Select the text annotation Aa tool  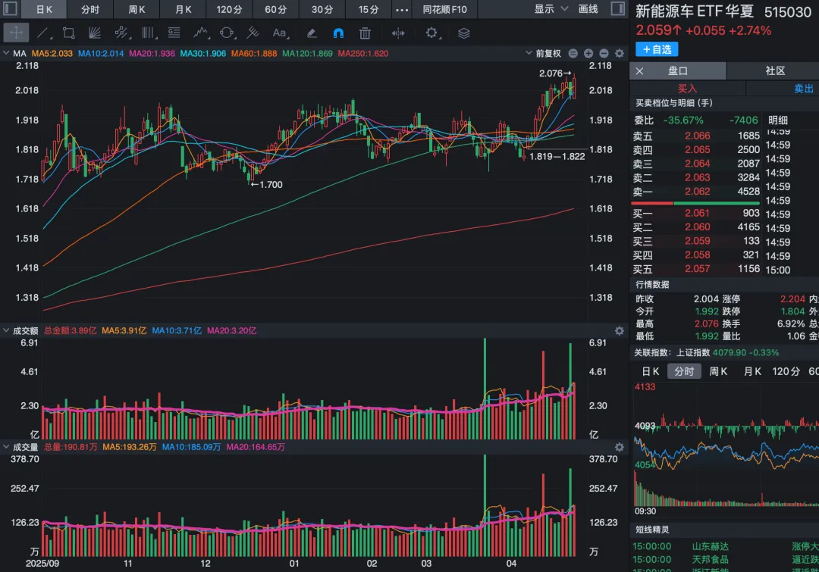pos(279,33)
